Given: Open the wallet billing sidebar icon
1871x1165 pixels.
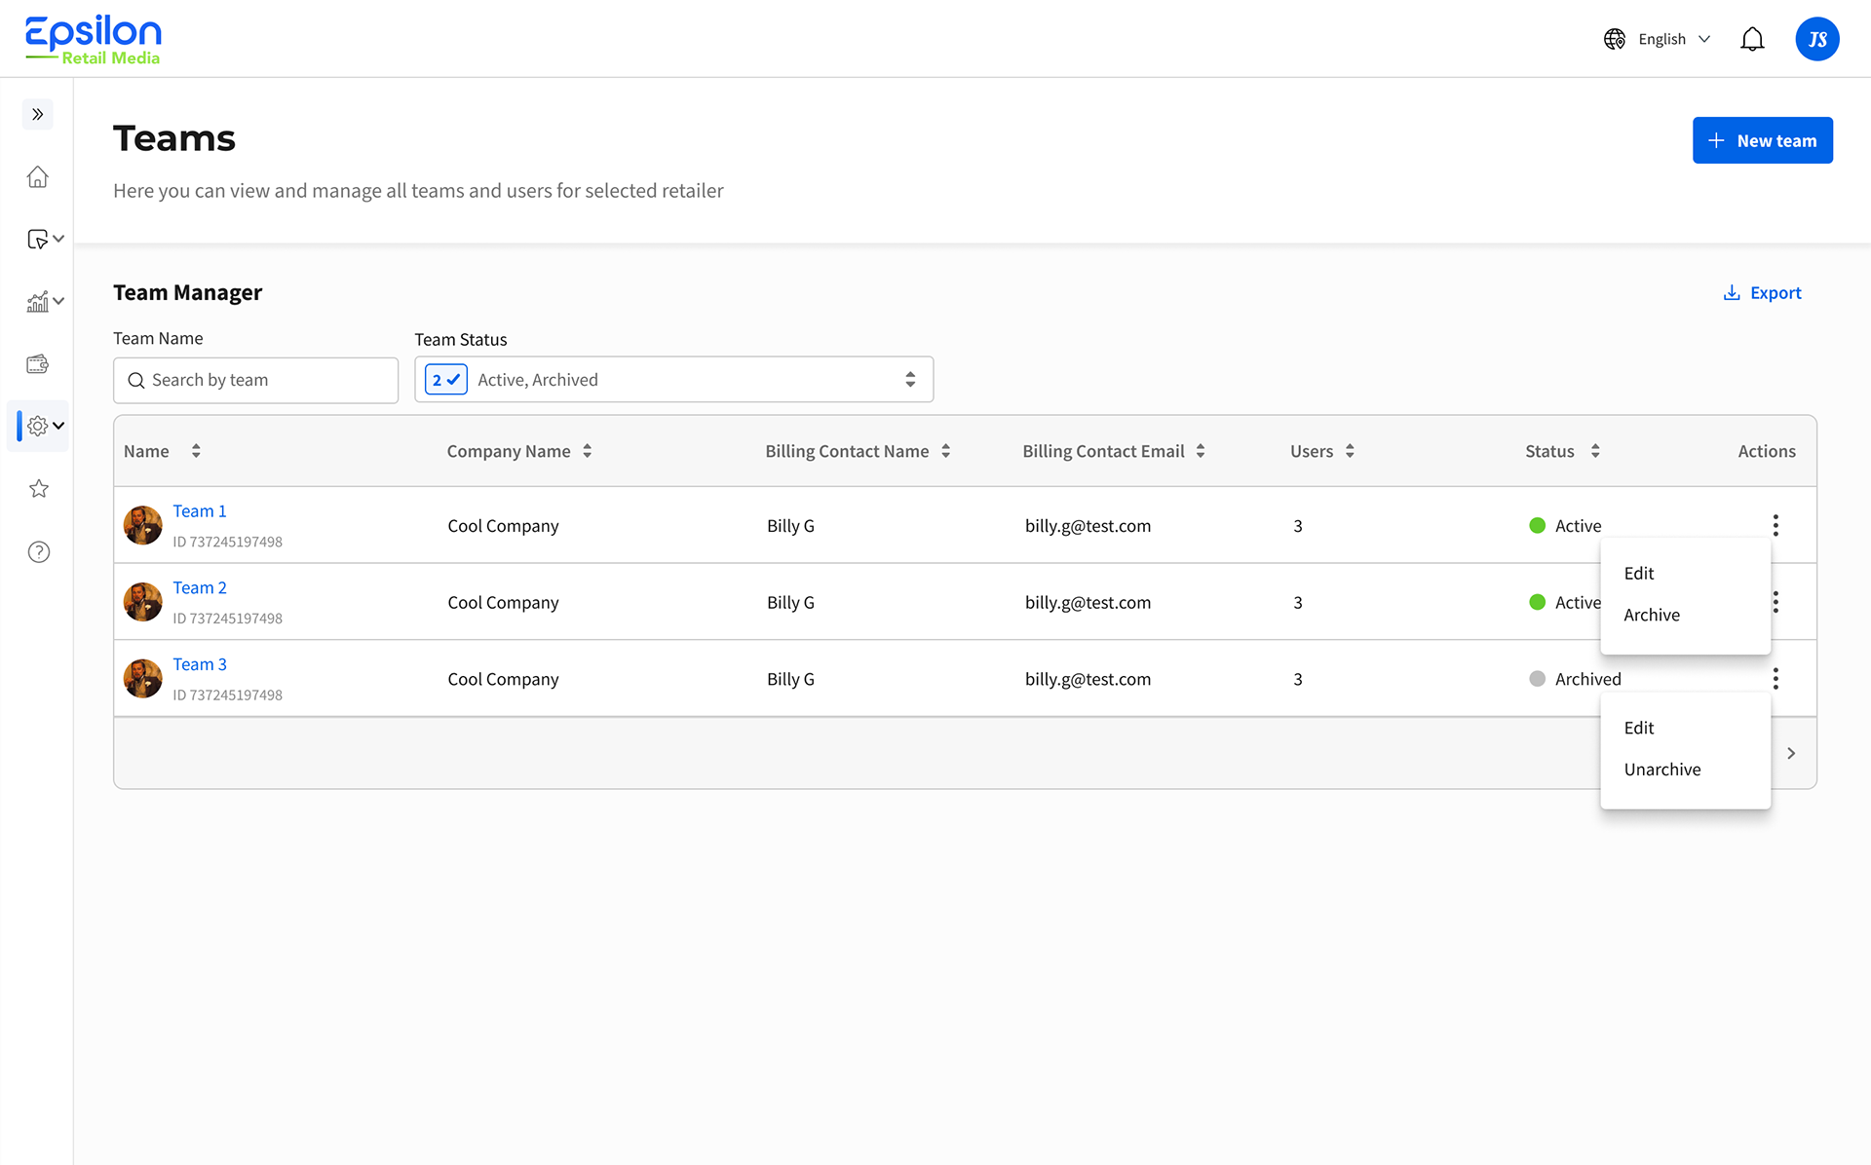Looking at the screenshot, I should [x=38, y=363].
